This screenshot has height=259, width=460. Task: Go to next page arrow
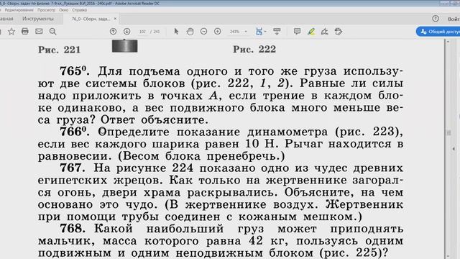click(x=127, y=32)
